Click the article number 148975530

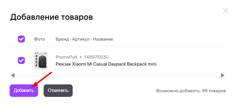click(x=96, y=57)
